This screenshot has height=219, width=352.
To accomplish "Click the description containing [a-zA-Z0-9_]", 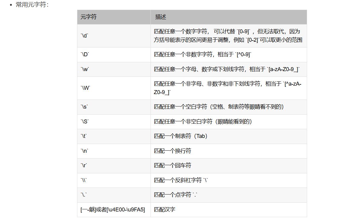I will pos(226,69).
